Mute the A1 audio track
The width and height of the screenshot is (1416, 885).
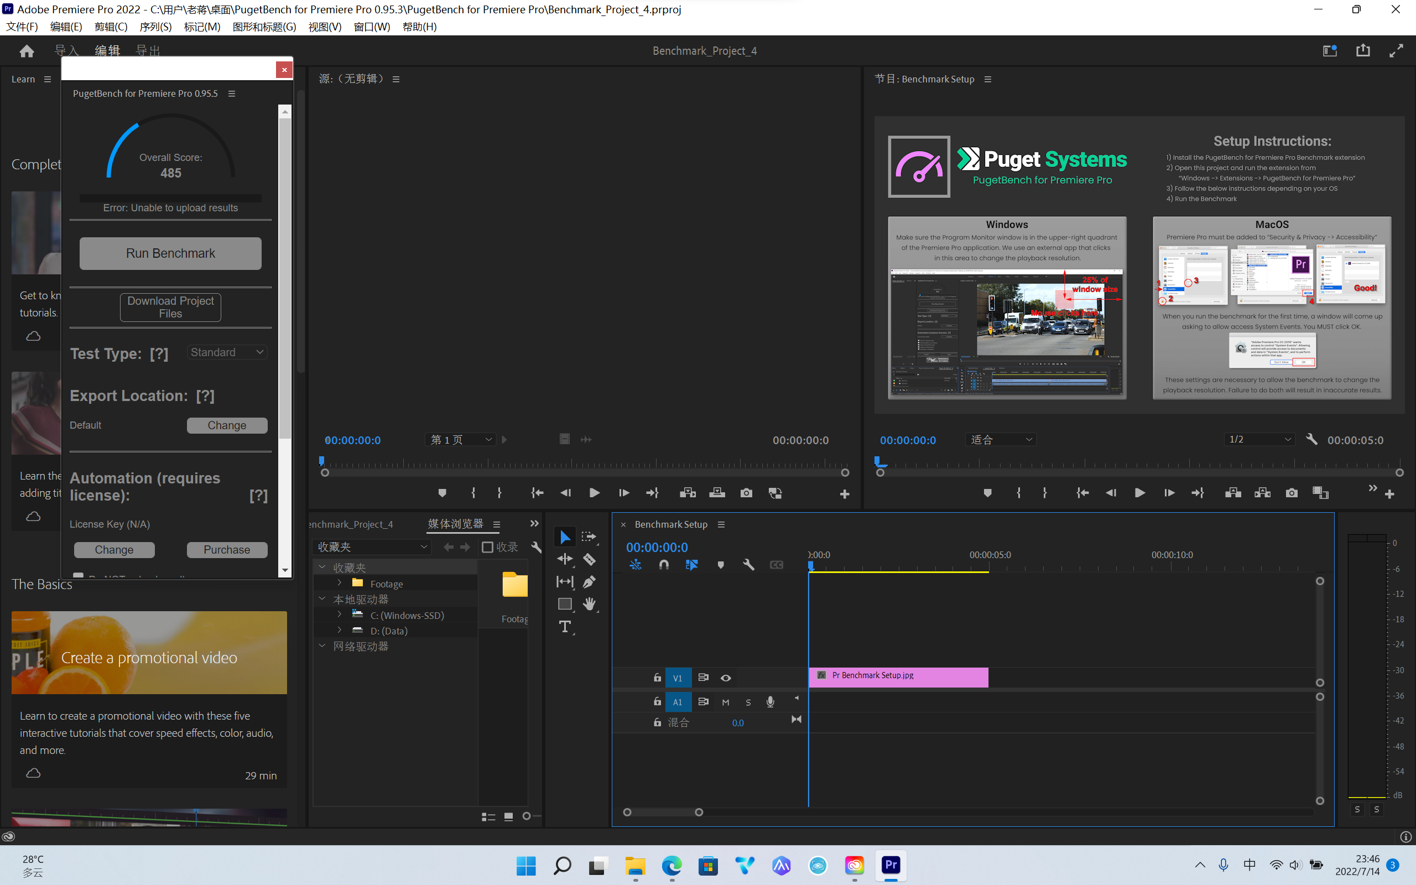point(726,702)
